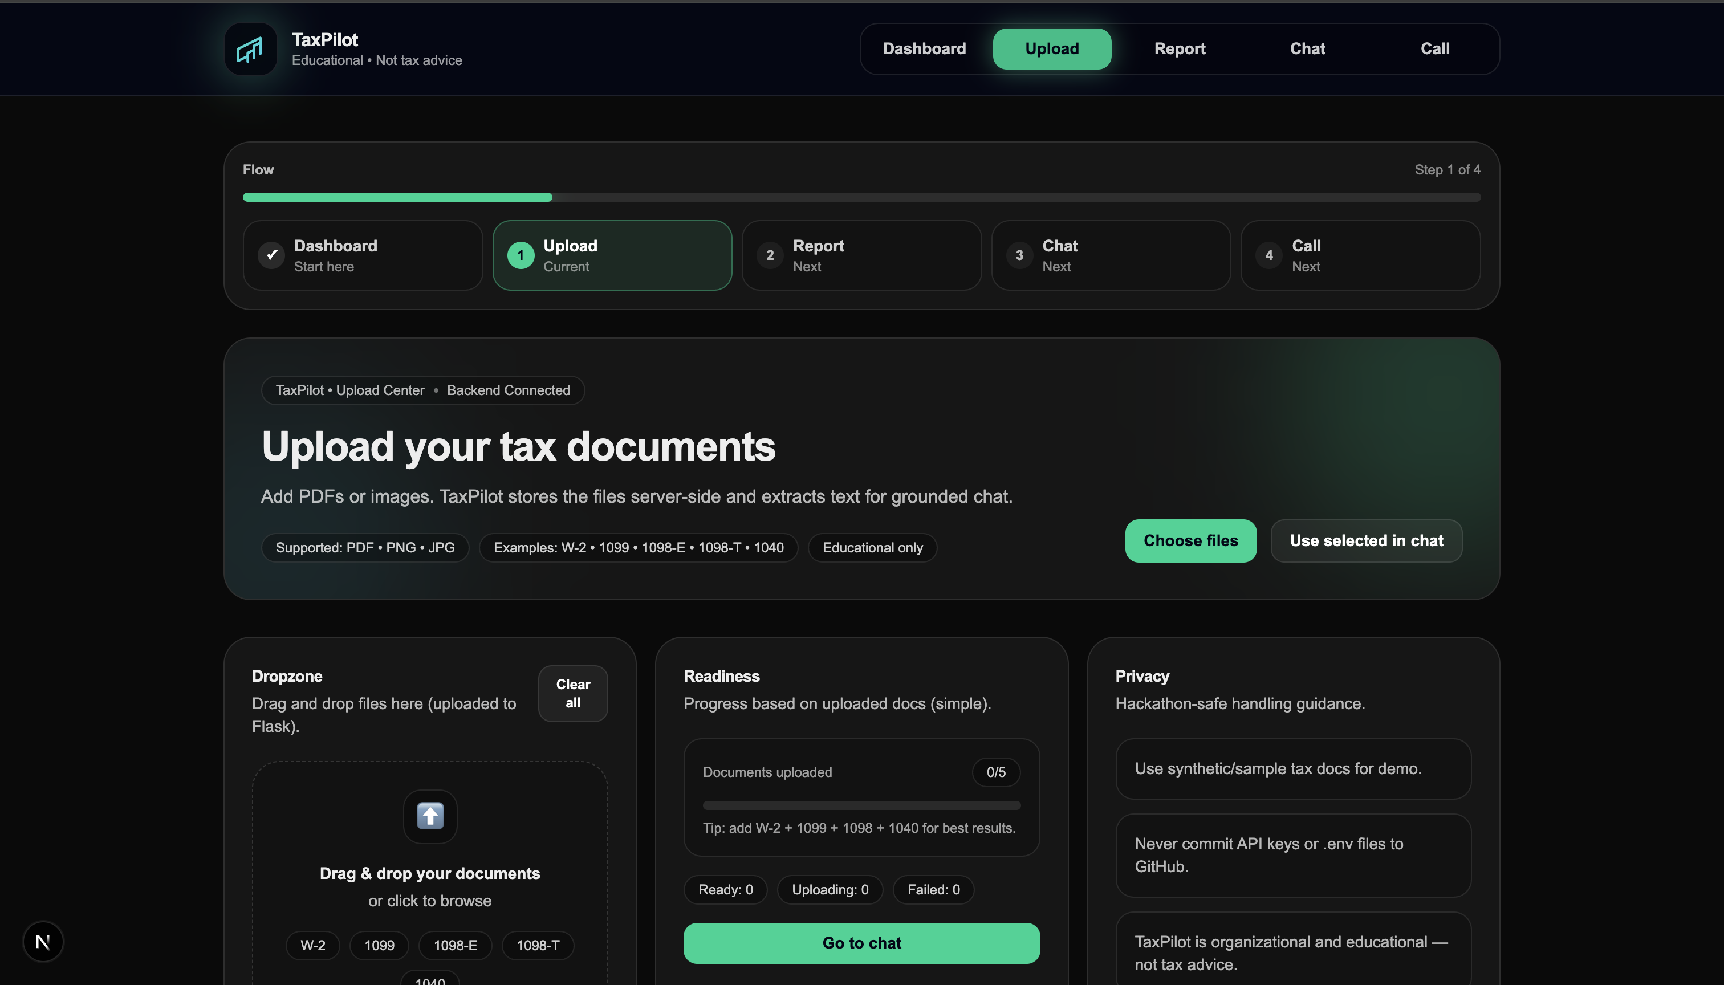The image size is (1724, 985).
Task: Click the Call step number 4 circle
Action: [x=1268, y=255]
